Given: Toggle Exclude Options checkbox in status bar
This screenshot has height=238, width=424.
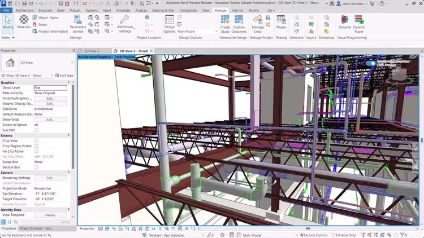Looking at the screenshot, I should [x=302, y=235].
